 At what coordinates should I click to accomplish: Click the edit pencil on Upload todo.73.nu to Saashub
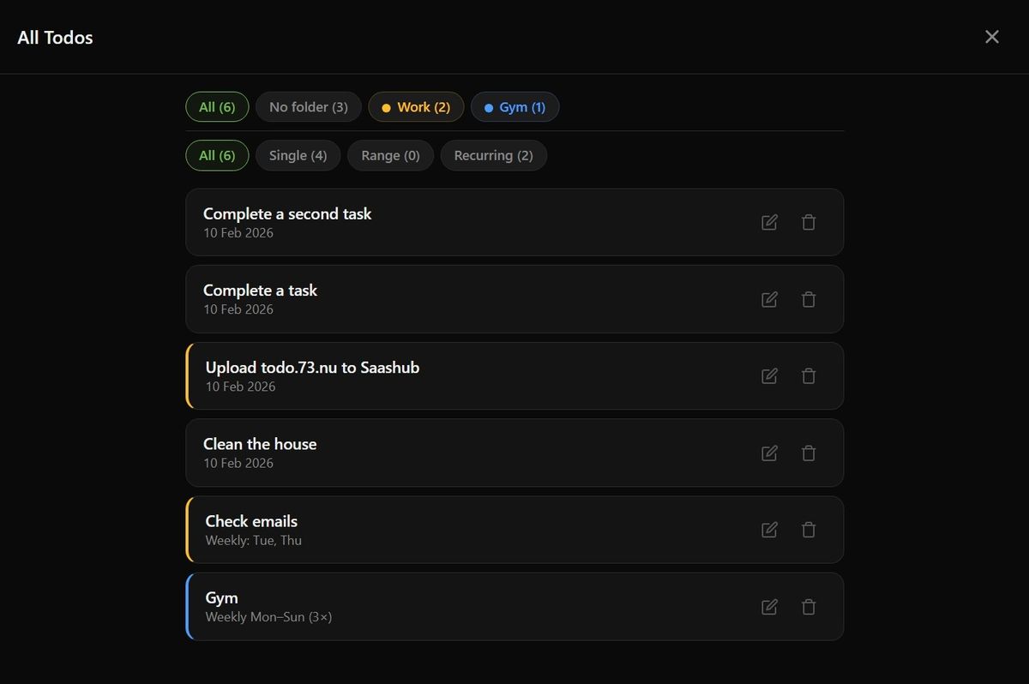point(769,375)
